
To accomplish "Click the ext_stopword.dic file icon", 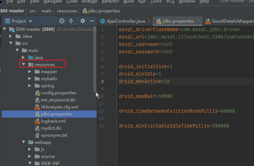I will [x=37, y=100].
